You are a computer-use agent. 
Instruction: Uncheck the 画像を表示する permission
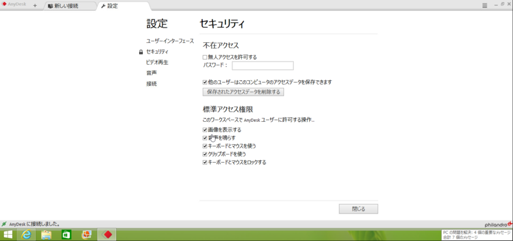tap(205, 130)
